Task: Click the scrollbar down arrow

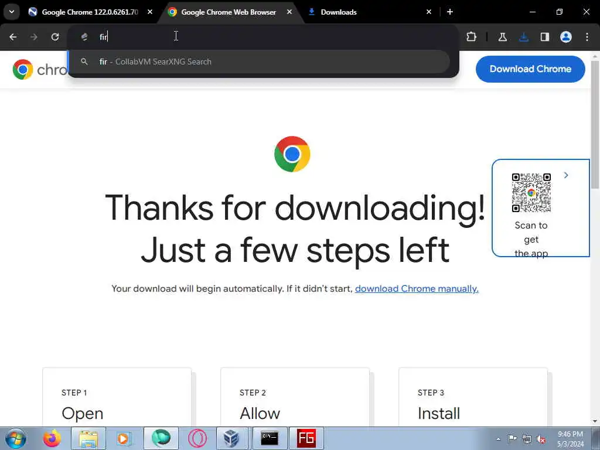Action: pyautogui.click(x=595, y=421)
